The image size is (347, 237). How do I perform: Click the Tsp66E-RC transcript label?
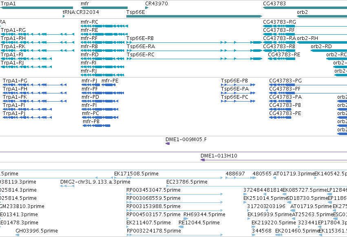pos(140,54)
